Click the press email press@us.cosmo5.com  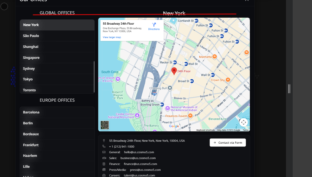(145, 170)
